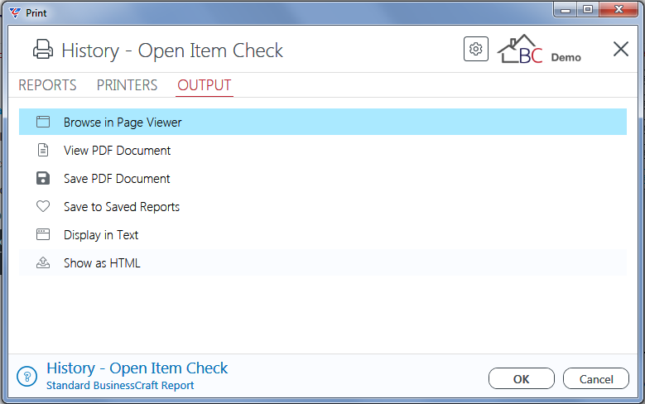Screen dimensions: 645x404
Task: Switch to the REPORTS tab
Action: pos(47,85)
